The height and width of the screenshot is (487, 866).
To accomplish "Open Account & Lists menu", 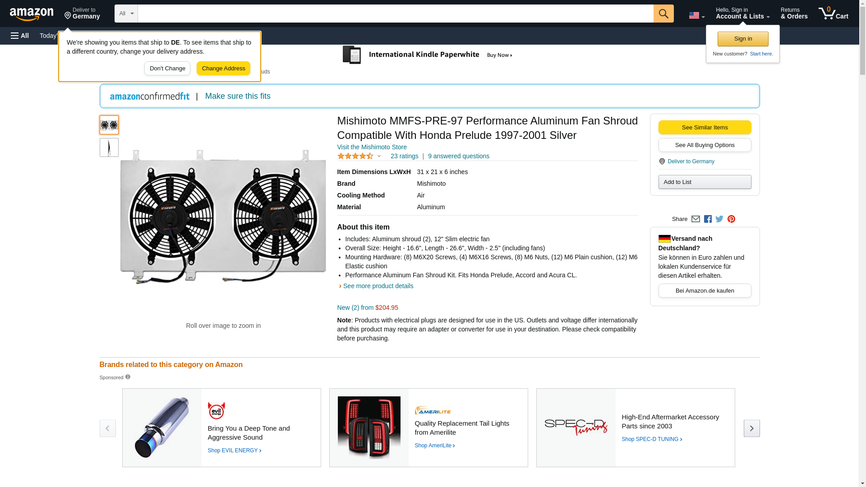I will coord(742,14).
